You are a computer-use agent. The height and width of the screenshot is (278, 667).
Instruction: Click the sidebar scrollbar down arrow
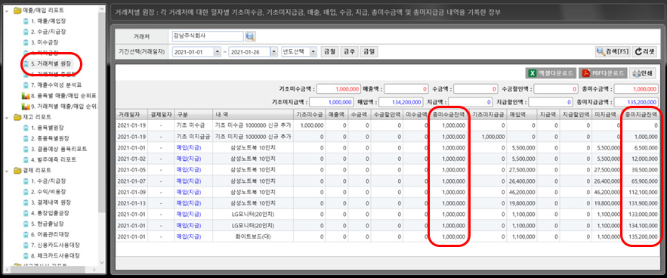(x=102, y=263)
